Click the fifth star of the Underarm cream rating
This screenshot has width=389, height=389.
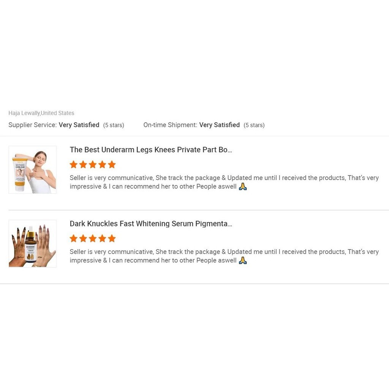click(112, 164)
